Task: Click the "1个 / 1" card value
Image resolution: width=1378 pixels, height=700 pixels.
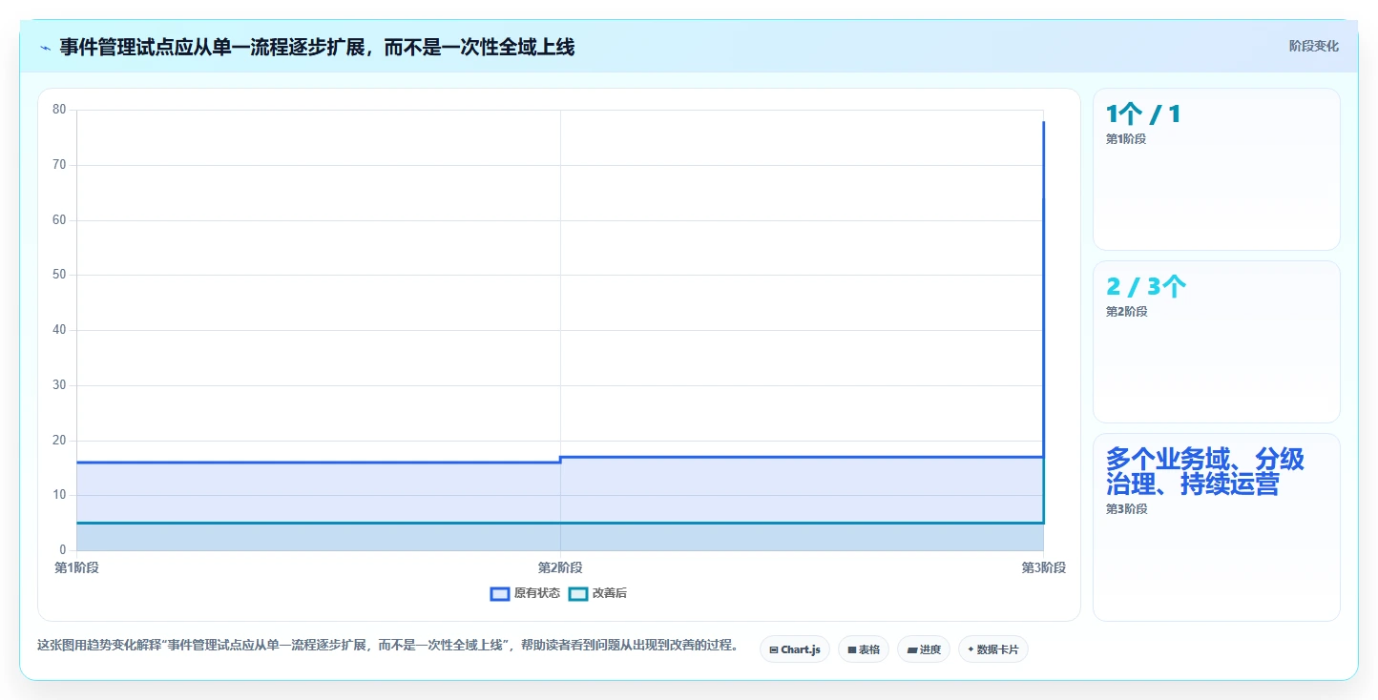Action: (1143, 114)
